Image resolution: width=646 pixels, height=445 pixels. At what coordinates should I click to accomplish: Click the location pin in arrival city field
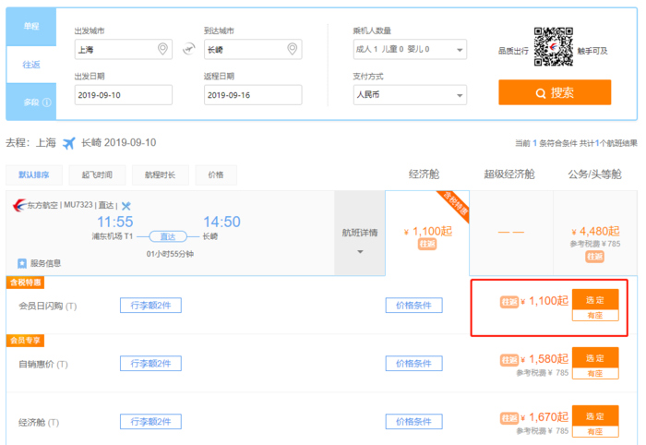(x=293, y=49)
